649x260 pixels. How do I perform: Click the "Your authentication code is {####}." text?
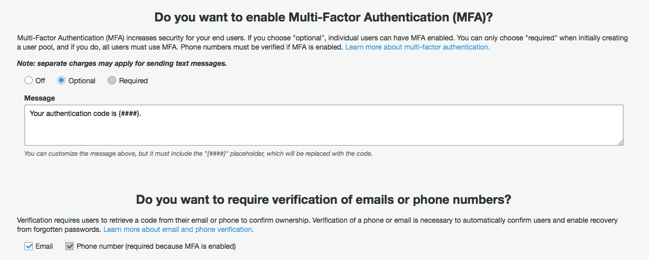tap(85, 113)
